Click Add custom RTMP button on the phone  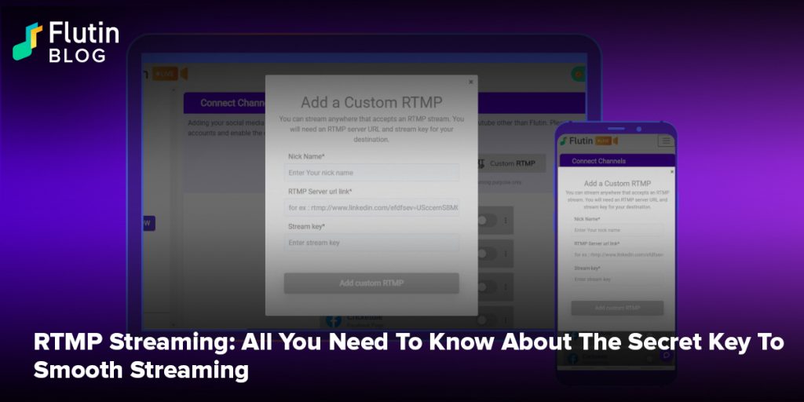(617, 308)
